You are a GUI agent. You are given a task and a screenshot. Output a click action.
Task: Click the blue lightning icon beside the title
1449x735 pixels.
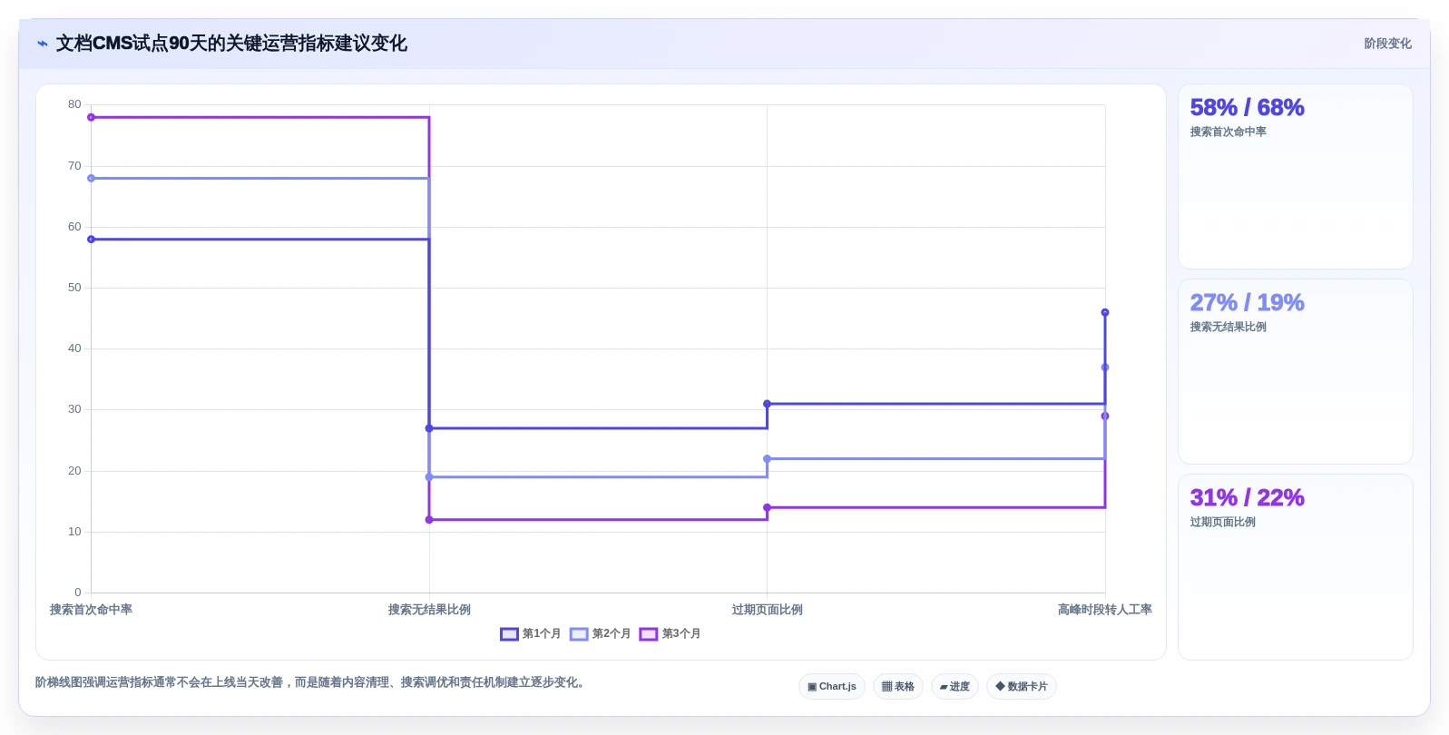(x=43, y=44)
